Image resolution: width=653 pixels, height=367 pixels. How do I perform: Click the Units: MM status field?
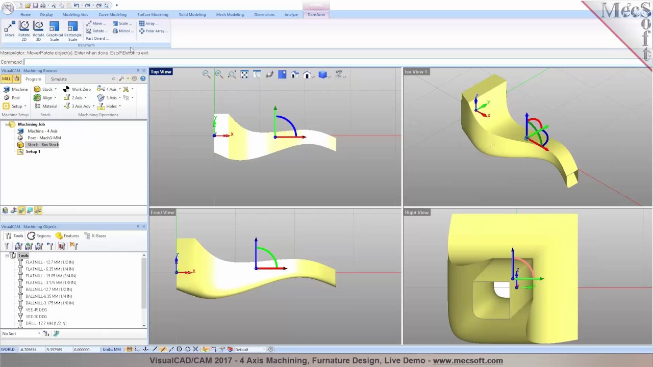(x=112, y=350)
